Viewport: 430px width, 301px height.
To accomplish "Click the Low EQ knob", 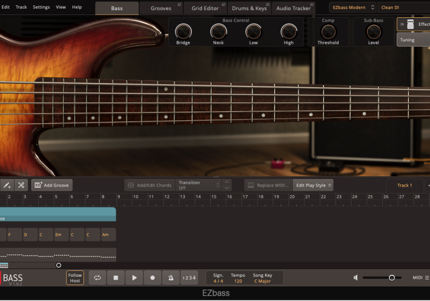I will 253,32.
